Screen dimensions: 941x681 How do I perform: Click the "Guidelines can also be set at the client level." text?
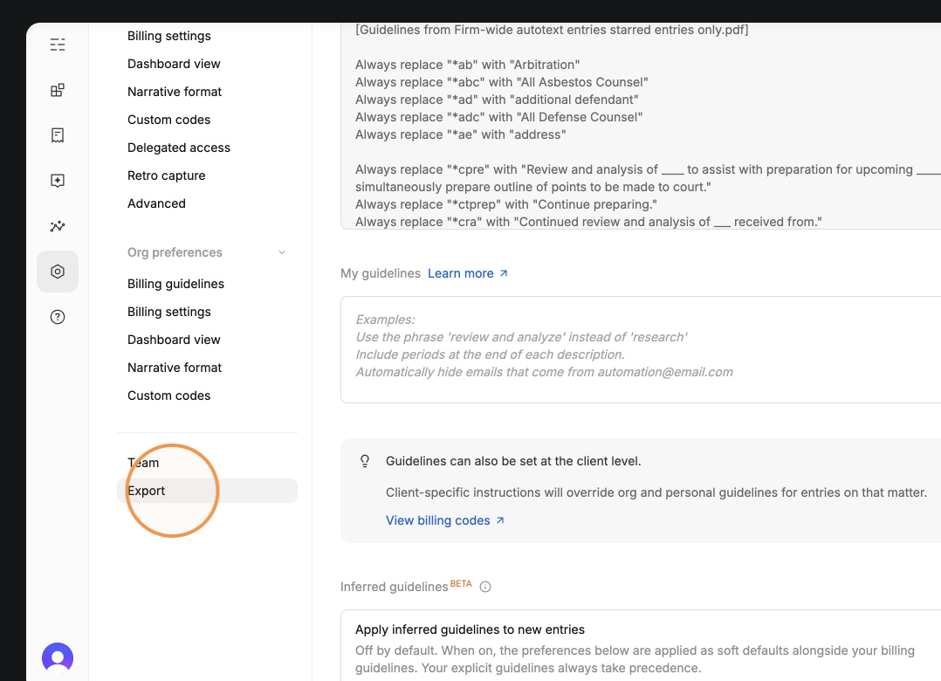coord(513,461)
